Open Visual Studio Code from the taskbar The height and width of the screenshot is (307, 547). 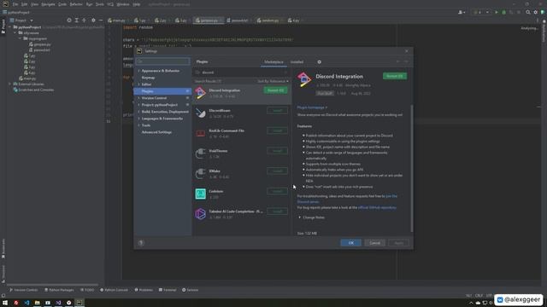tap(26, 303)
